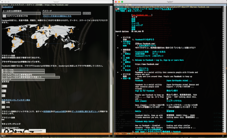Focus the 姓(ローマ字) signup field
This screenshot has height=138, width=227.
click(23, 70)
